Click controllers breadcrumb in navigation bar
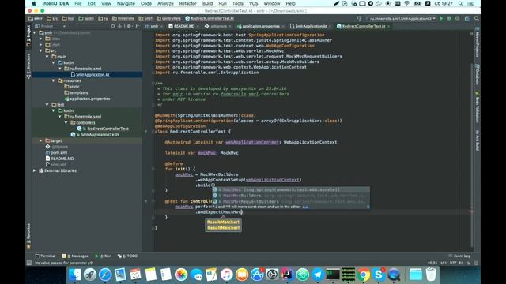506x284 pixels. [168, 19]
